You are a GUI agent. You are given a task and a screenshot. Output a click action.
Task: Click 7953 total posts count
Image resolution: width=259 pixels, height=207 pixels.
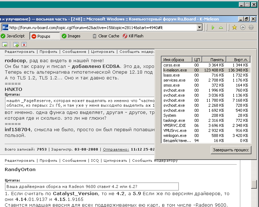42,149
